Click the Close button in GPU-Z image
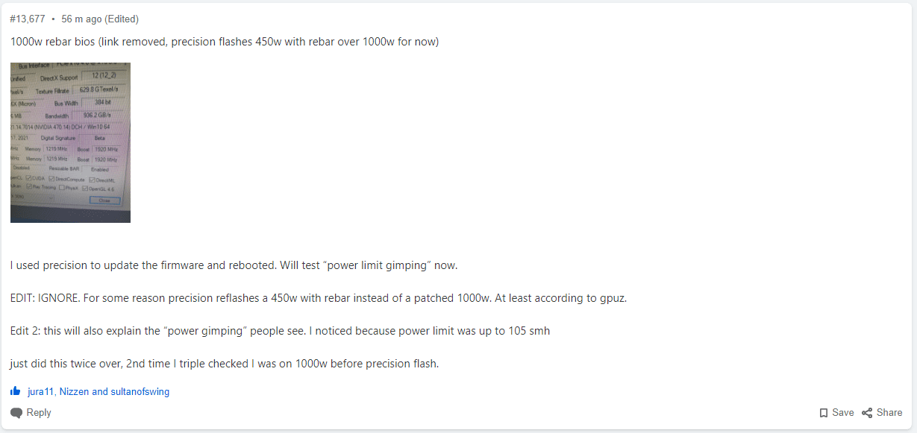The width and height of the screenshot is (917, 433). [x=104, y=200]
